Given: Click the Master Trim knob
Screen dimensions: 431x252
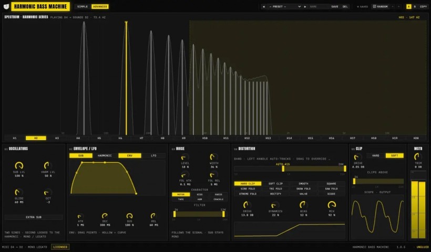Looking at the screenshot, I should [x=418, y=157].
